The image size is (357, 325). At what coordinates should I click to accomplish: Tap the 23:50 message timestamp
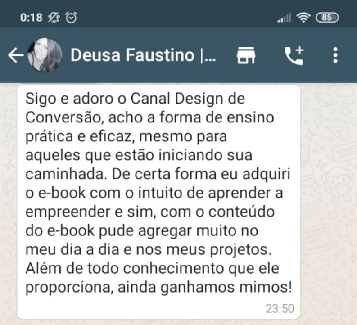coord(280,309)
